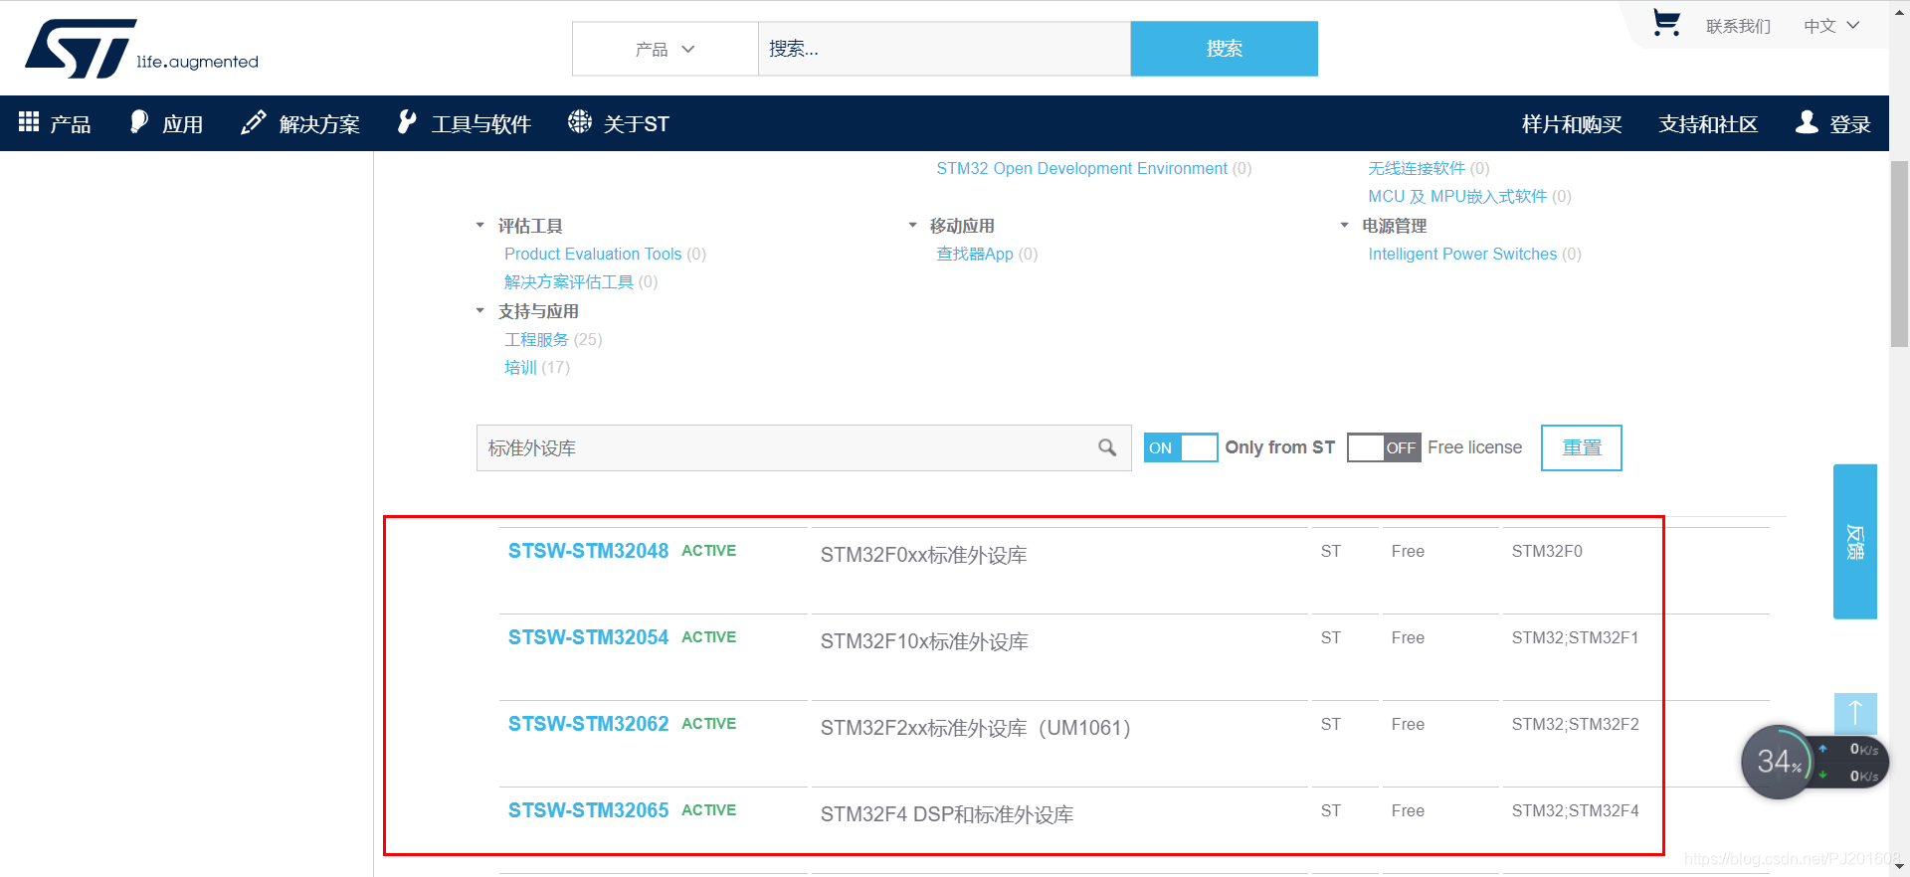Click the scrollbar down arrow
This screenshot has height=877, width=1910.
[x=1899, y=866]
